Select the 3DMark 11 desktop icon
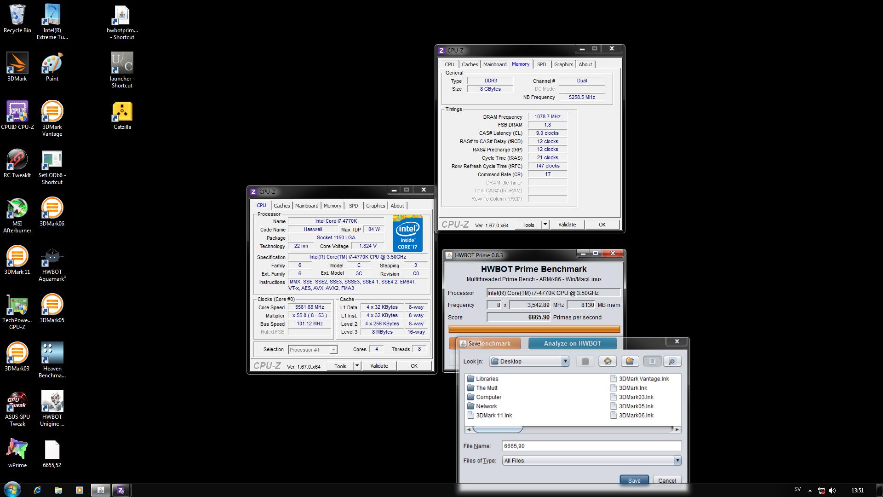This screenshot has width=883, height=497. click(17, 260)
